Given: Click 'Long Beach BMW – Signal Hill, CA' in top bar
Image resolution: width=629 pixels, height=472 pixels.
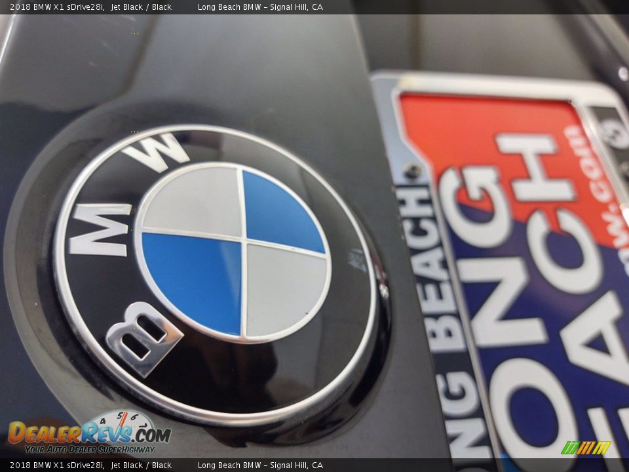Looking at the screenshot, I should [x=260, y=7].
